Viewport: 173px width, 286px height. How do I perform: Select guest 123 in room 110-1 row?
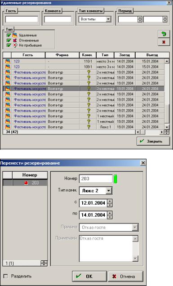pos(84,61)
